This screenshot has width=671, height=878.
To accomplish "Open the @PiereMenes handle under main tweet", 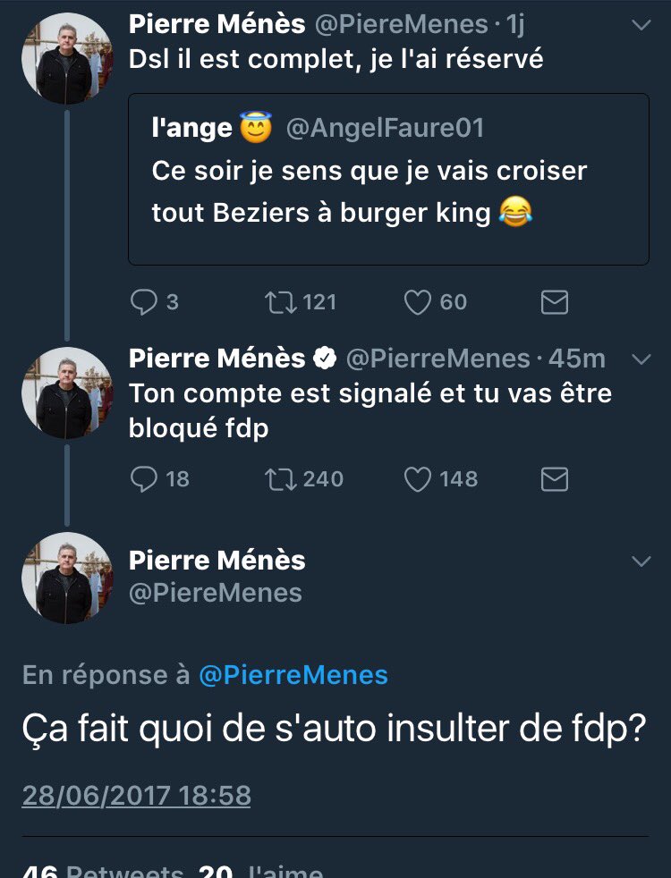I will [216, 593].
